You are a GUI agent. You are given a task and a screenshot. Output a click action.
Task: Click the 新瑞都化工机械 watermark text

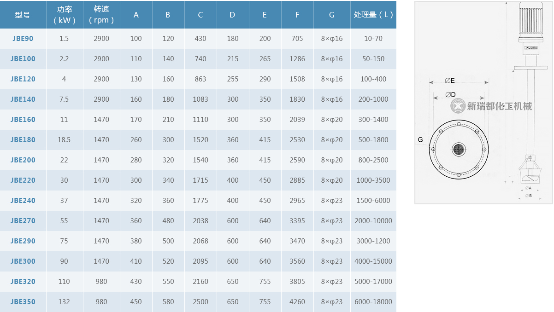500,106
